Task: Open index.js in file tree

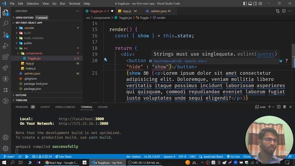Action: (31, 68)
